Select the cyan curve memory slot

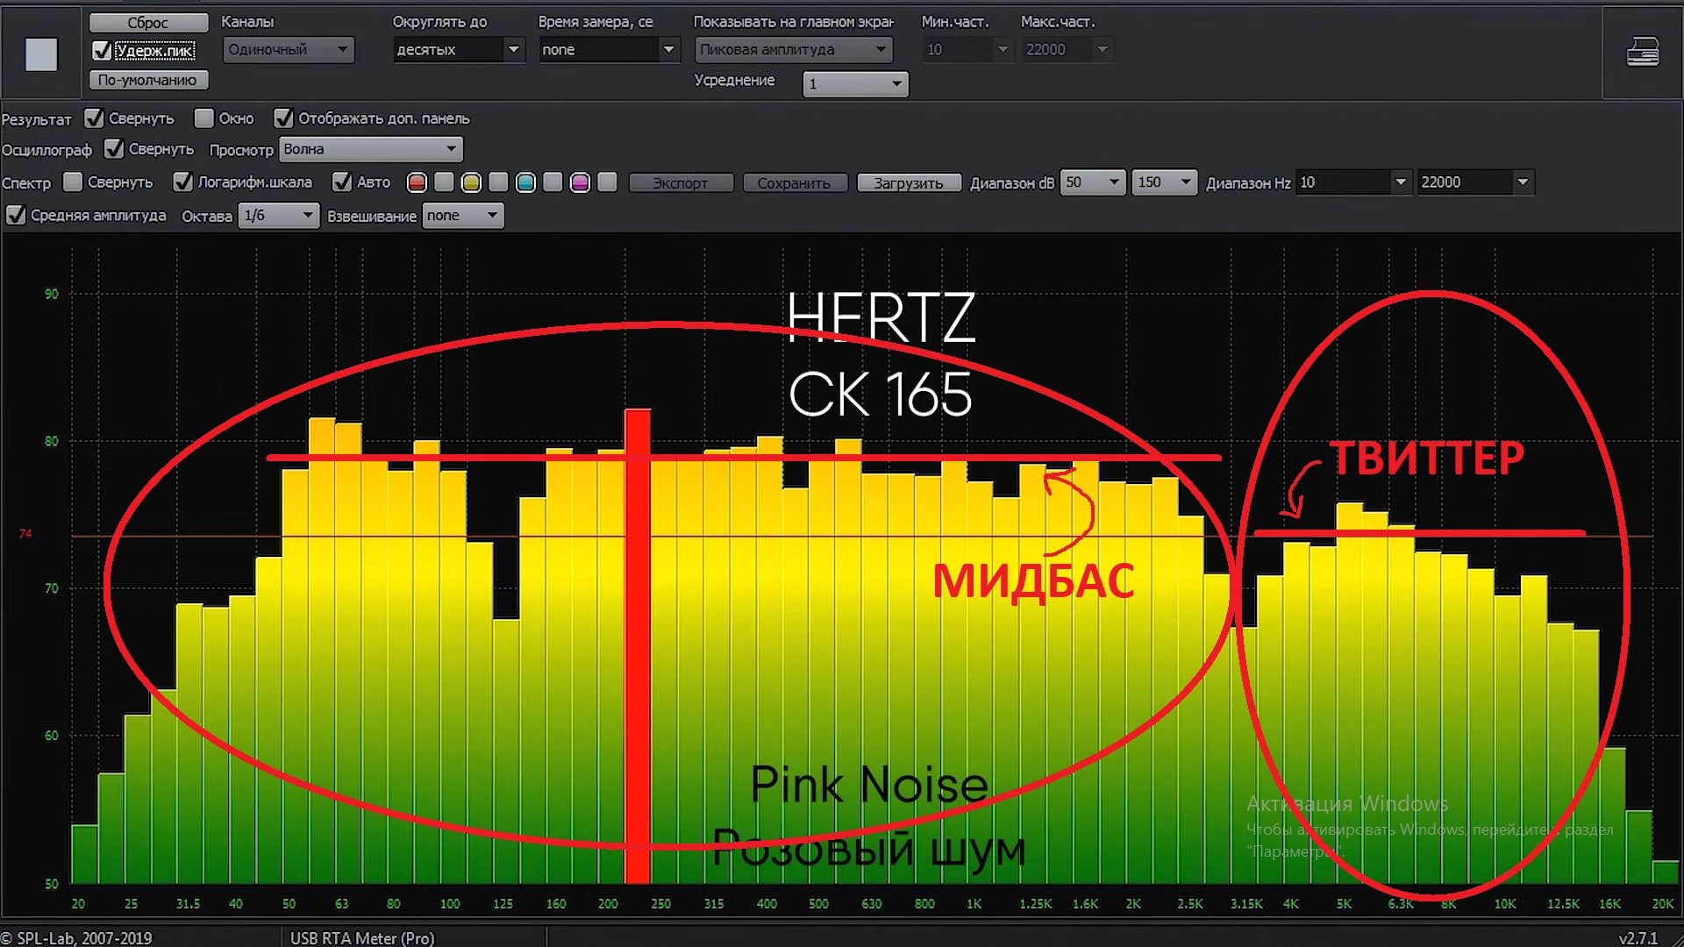coord(525,182)
